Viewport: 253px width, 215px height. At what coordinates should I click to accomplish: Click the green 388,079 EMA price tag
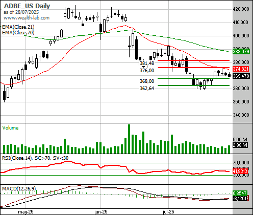pyautogui.click(x=241, y=52)
